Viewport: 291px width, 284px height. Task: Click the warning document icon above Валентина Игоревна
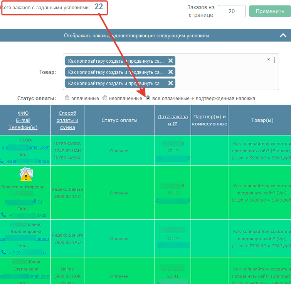(x=26, y=175)
